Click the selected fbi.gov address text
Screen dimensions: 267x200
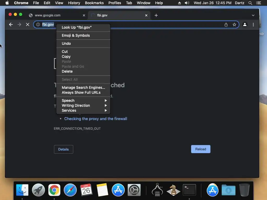coord(48,24)
